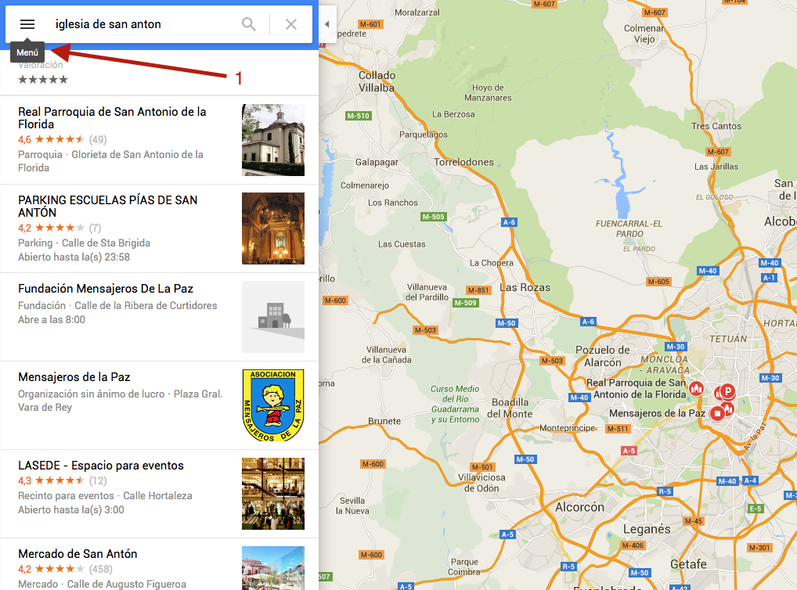View the Real Parroquia church photo thumbnail
Screen dimensions: 797x590
click(x=273, y=140)
